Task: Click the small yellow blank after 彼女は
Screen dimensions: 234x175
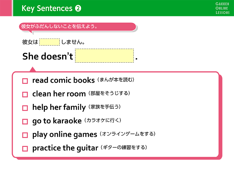Action: pos(49,42)
